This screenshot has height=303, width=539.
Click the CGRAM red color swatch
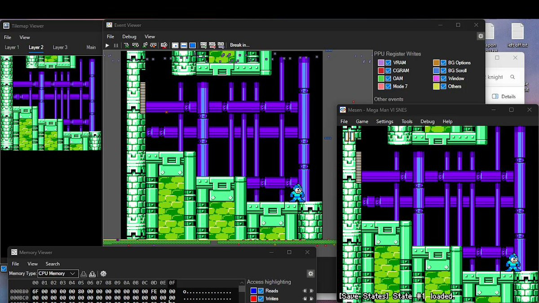point(381,70)
